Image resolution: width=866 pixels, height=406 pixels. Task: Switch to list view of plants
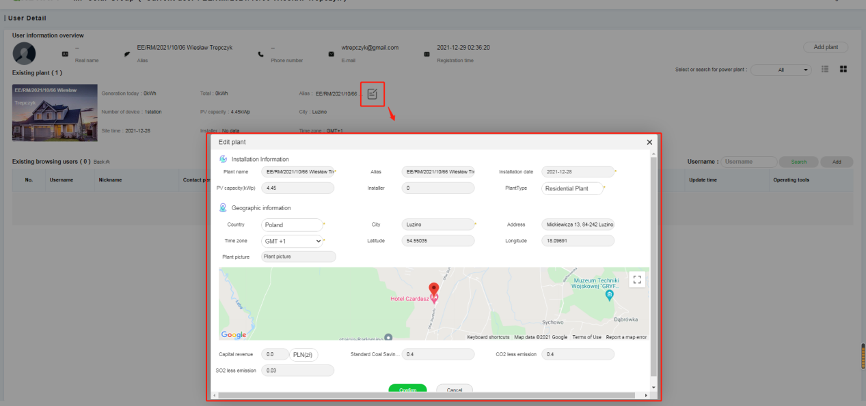(824, 69)
